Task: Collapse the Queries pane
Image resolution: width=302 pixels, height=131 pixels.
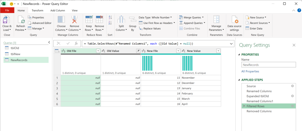Action: pyautogui.click(x=49, y=42)
